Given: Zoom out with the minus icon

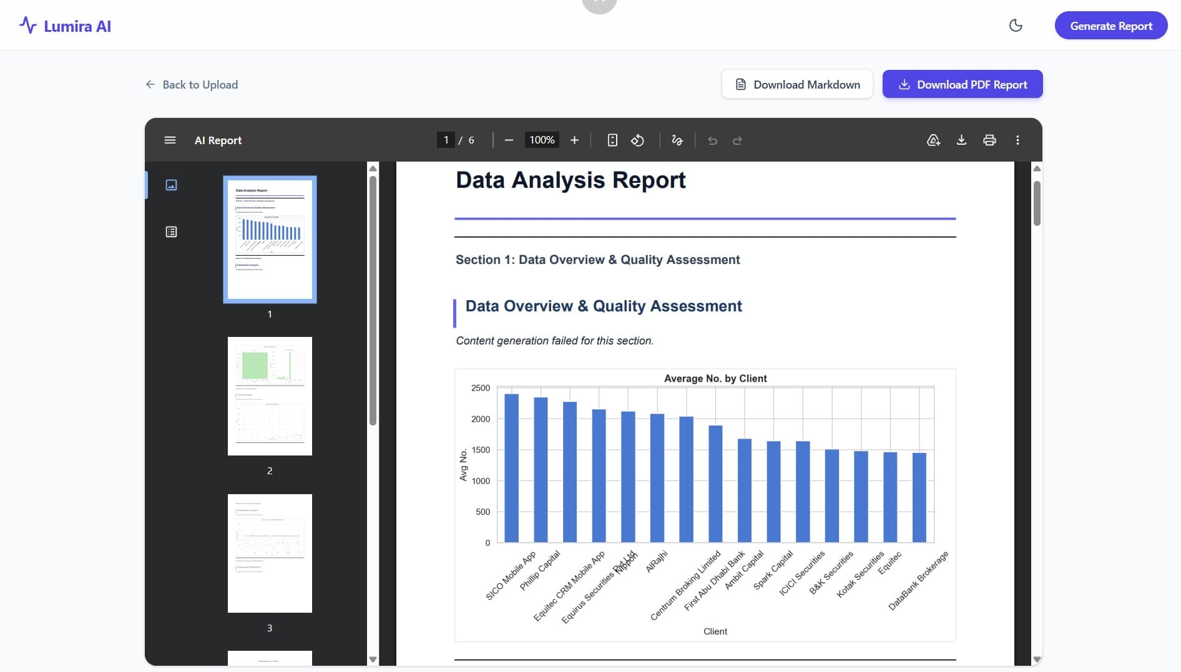Looking at the screenshot, I should tap(509, 140).
